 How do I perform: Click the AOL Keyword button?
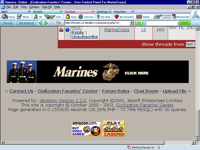pos(26,23)
